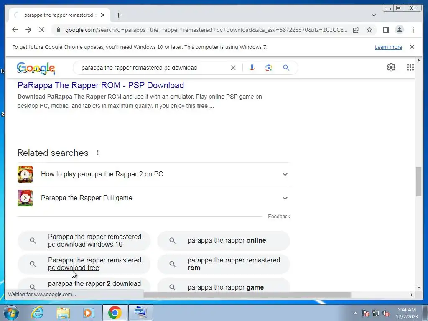Image resolution: width=428 pixels, height=321 pixels.
Task: Open Chrome's three-dot menu
Action: (413, 30)
